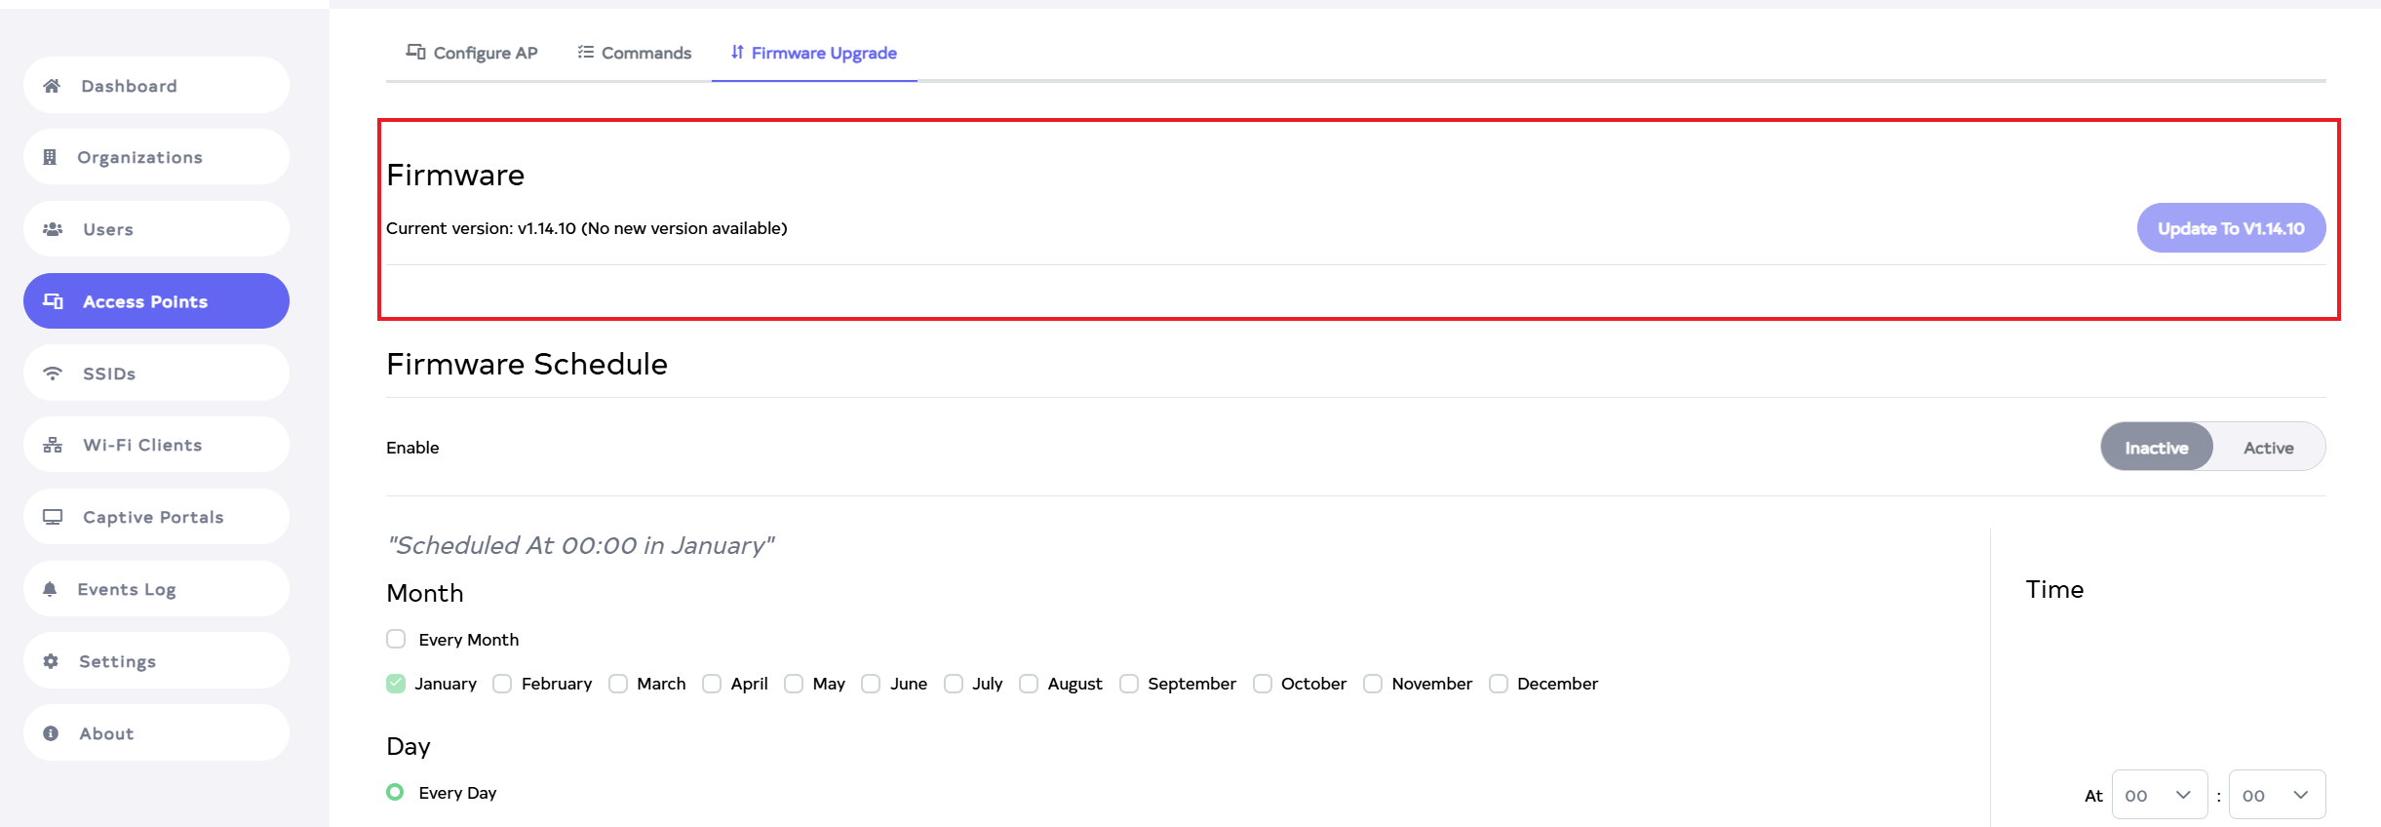Open the hour dropdown next to At
This screenshot has width=2381, height=827.
tap(2159, 795)
